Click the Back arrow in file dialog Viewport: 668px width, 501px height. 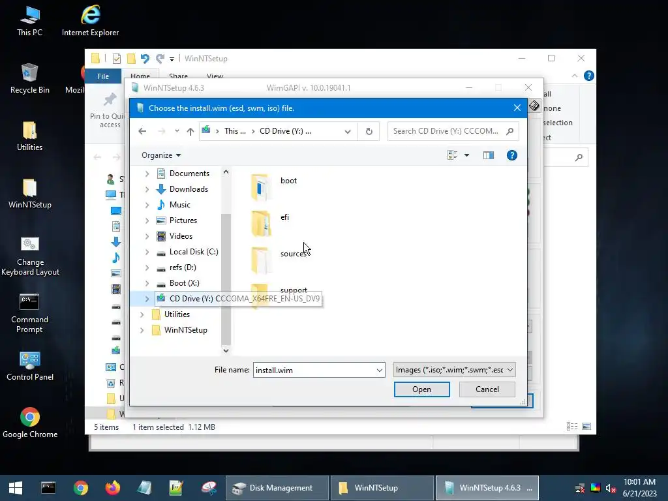pyautogui.click(x=142, y=131)
